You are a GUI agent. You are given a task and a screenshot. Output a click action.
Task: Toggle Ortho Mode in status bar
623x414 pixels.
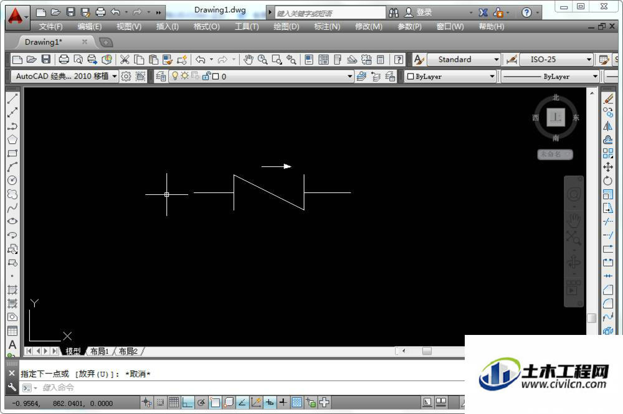pos(188,403)
